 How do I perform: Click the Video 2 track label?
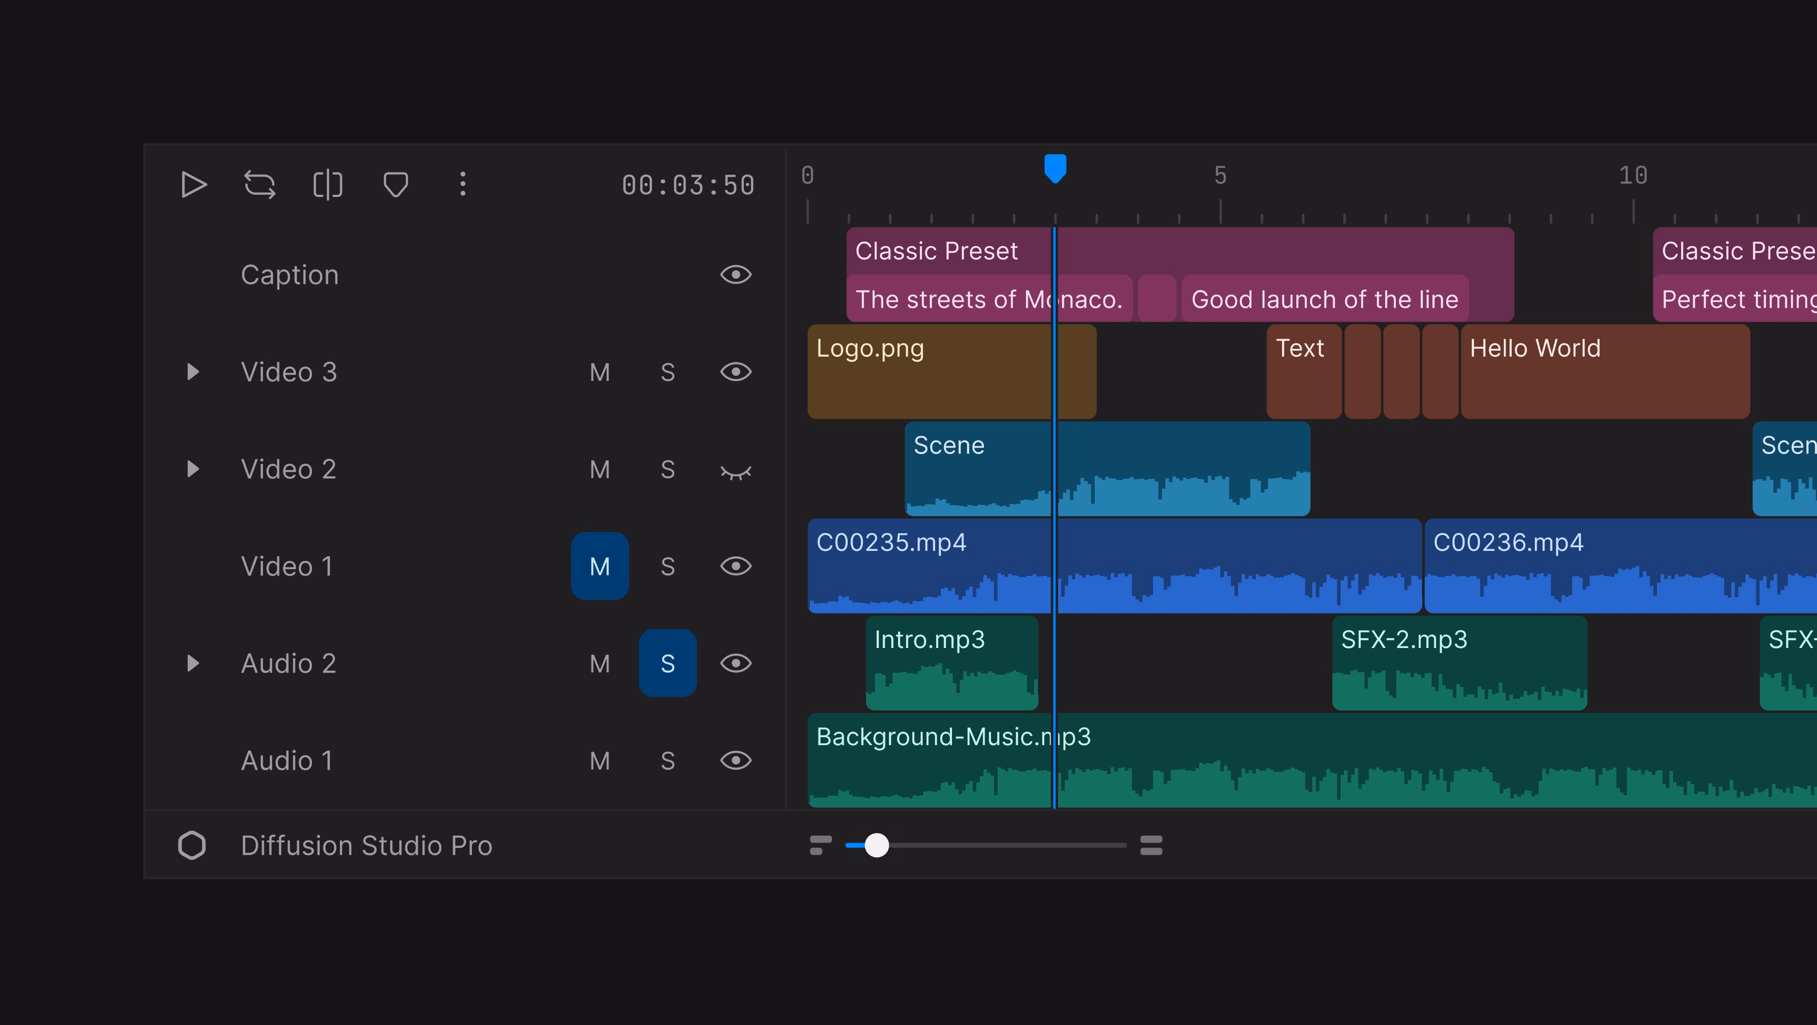[288, 469]
